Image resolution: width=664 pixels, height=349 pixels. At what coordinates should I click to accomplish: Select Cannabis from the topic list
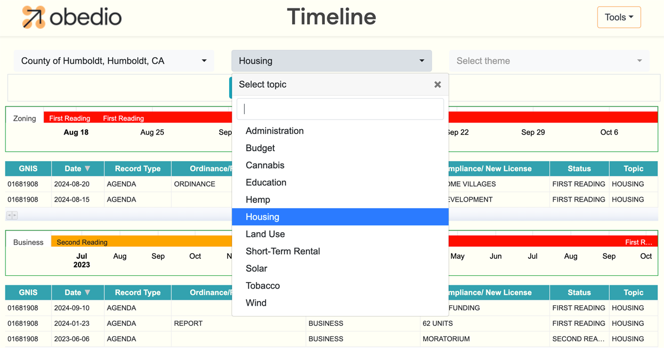(264, 165)
